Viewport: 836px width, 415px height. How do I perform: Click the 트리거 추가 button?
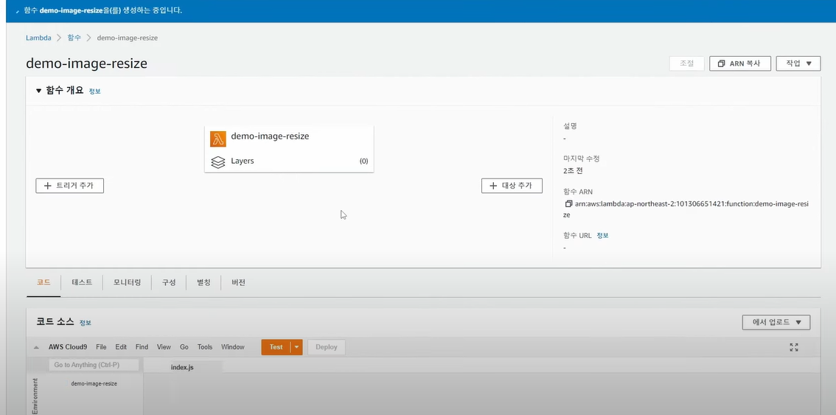coord(70,186)
